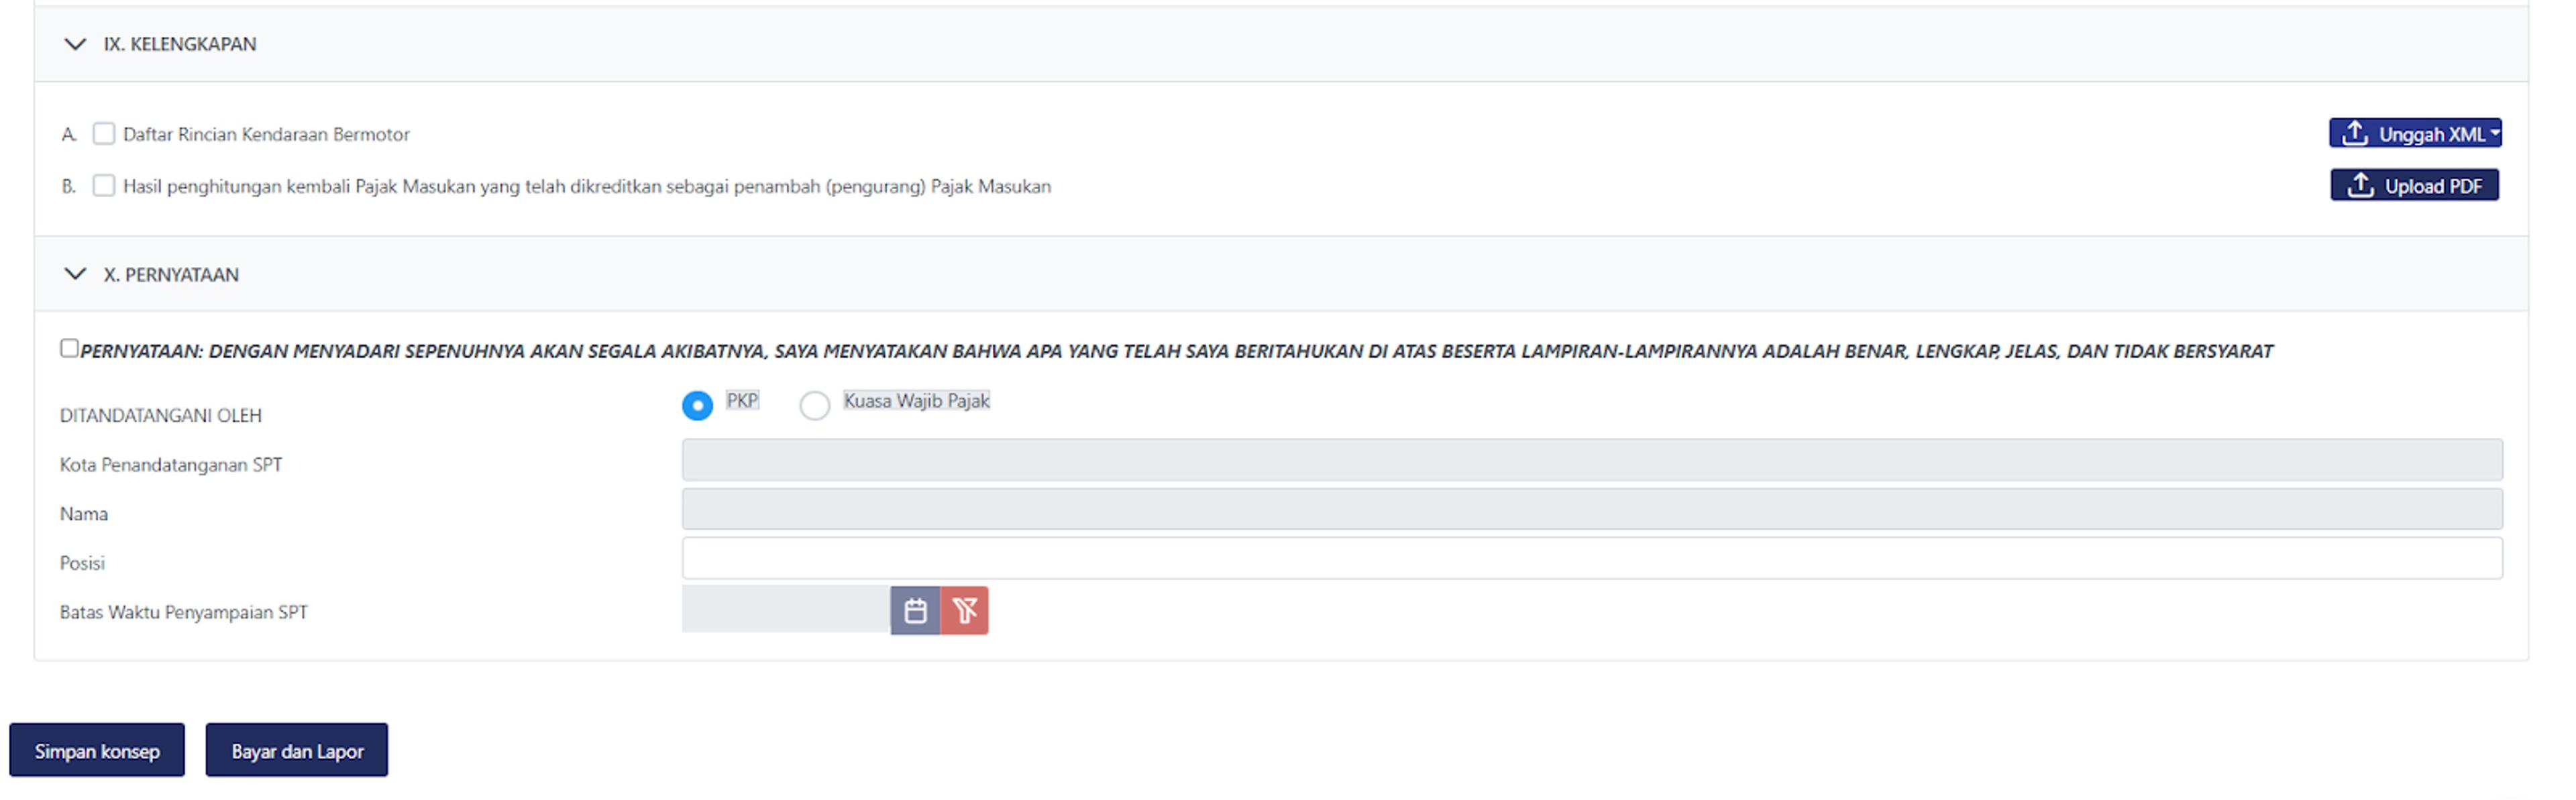2576x800 pixels.
Task: Open the Unggah XML dropdown button
Action: (x=2415, y=133)
